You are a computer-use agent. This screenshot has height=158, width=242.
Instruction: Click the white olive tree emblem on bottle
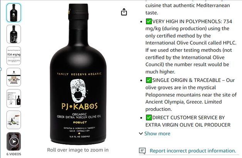click(x=78, y=91)
